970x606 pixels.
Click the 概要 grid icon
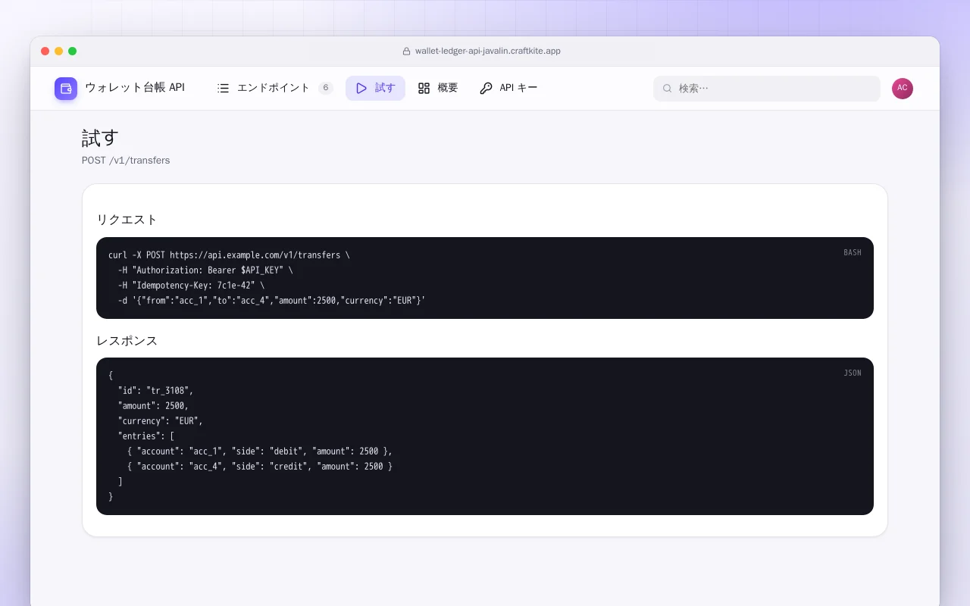(x=424, y=88)
